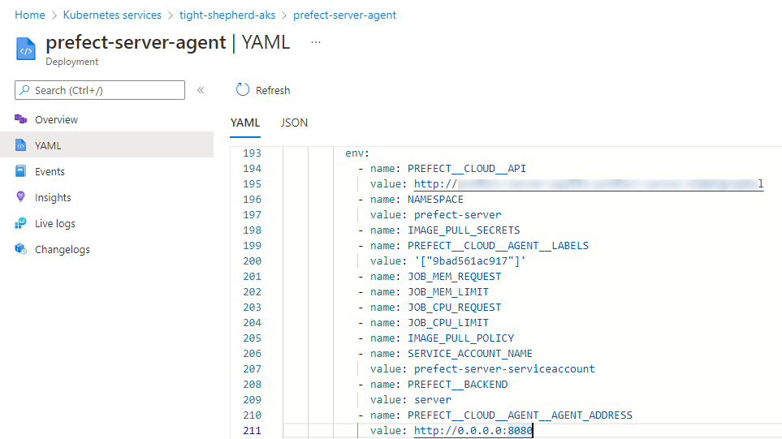This screenshot has width=782, height=439.
Task: Go to Events in the sidebar
Action: [50, 171]
